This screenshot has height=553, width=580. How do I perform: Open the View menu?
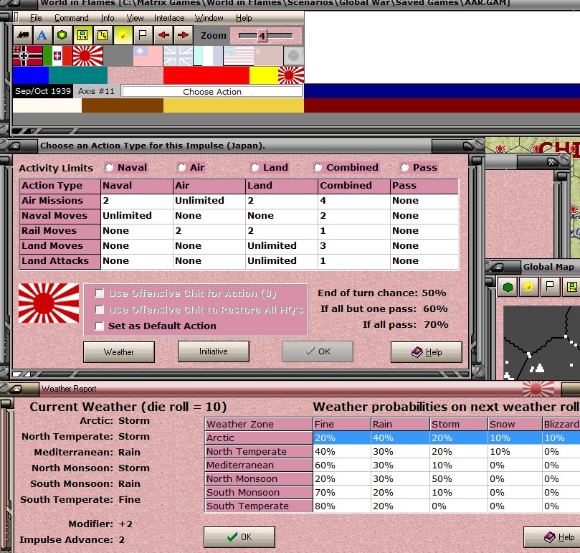coord(135,18)
